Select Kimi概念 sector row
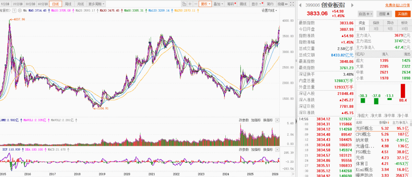Image resolution: width=412 pixels, height=177 pixels. click(x=382, y=170)
